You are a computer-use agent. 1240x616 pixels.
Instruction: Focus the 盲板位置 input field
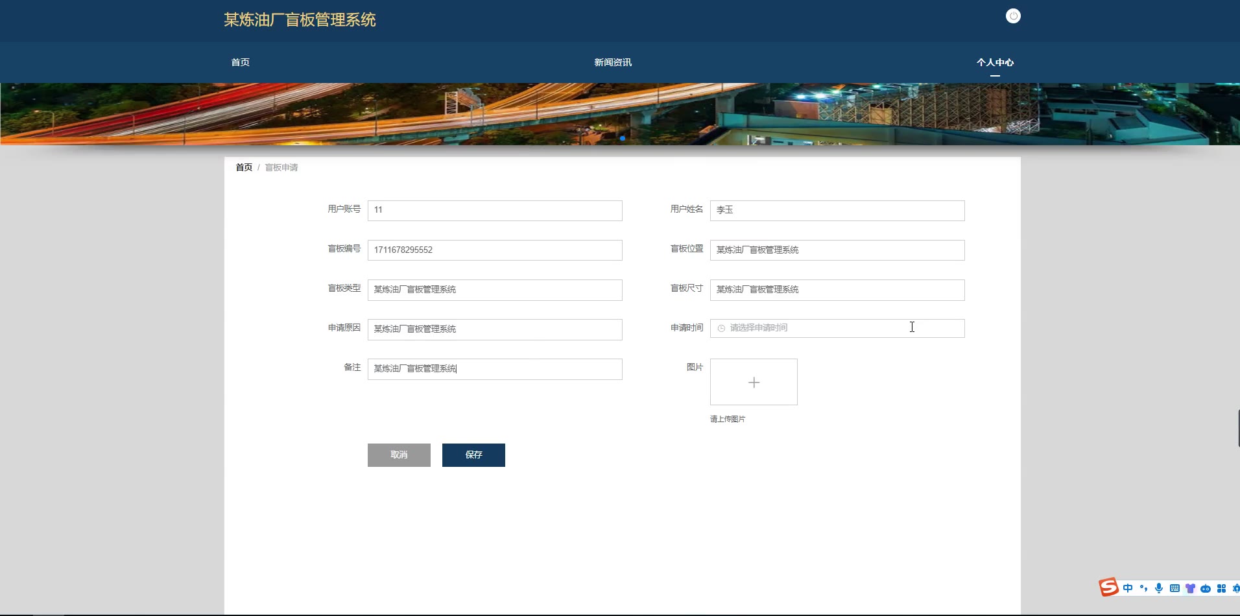pyautogui.click(x=837, y=250)
